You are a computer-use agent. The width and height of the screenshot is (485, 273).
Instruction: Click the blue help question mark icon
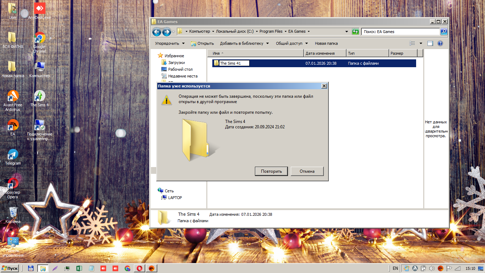440,43
